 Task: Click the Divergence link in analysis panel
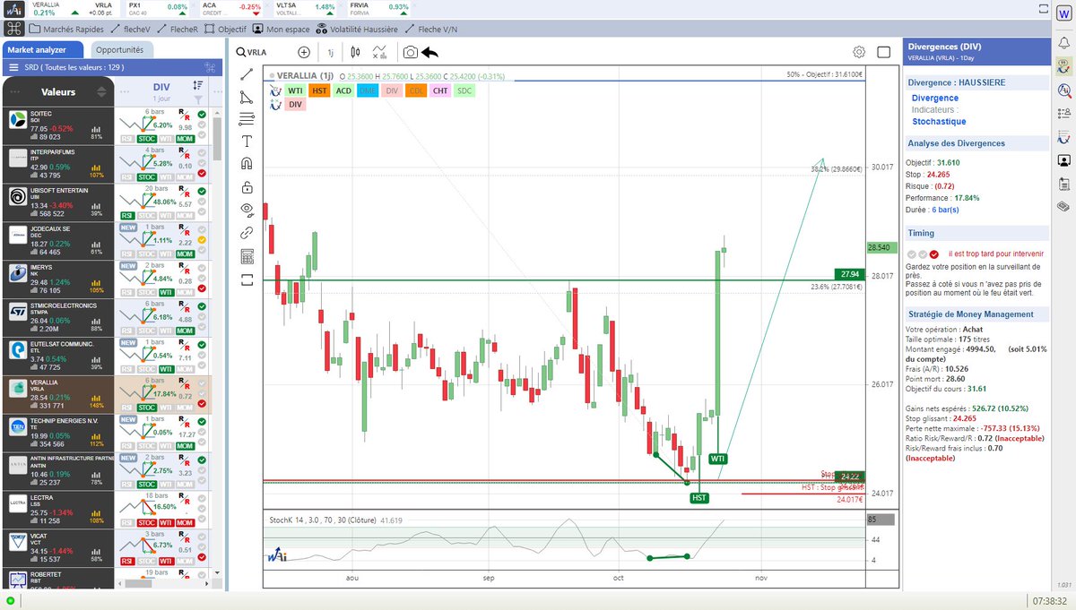(x=935, y=98)
